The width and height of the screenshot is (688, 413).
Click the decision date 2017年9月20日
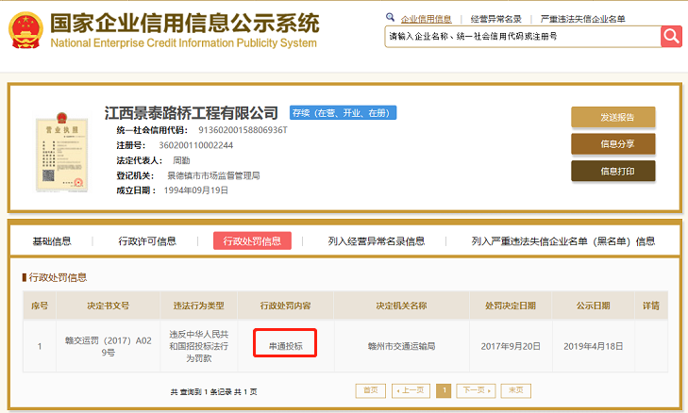pyautogui.click(x=511, y=346)
